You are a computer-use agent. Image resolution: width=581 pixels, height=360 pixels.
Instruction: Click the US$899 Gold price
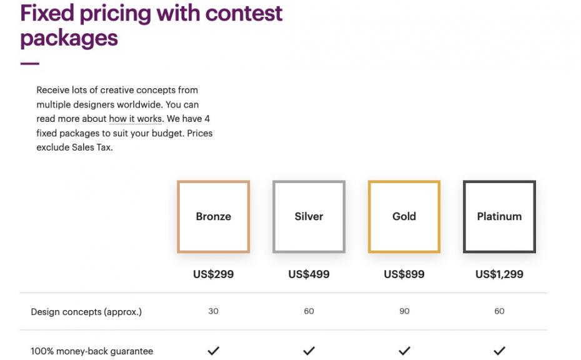pyautogui.click(x=404, y=274)
